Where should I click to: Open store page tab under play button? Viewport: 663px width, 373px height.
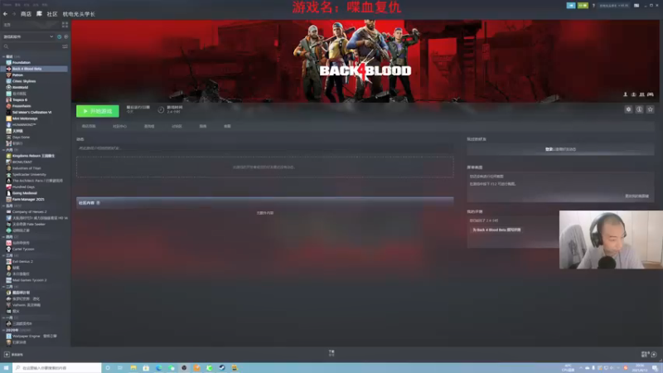(x=89, y=126)
